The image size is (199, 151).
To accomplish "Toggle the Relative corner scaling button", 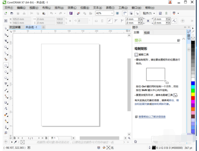I will tap(174, 21).
